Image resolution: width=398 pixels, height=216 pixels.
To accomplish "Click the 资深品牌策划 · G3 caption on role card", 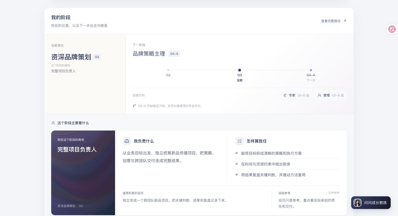I will (x=70, y=206).
